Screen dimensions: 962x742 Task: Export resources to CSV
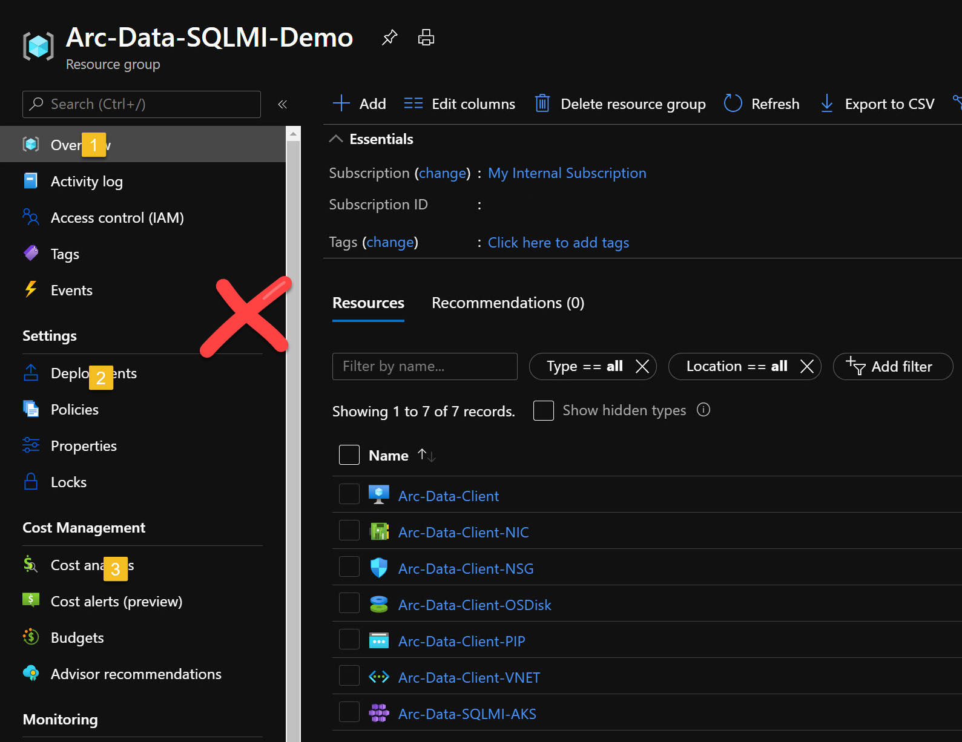(x=877, y=103)
